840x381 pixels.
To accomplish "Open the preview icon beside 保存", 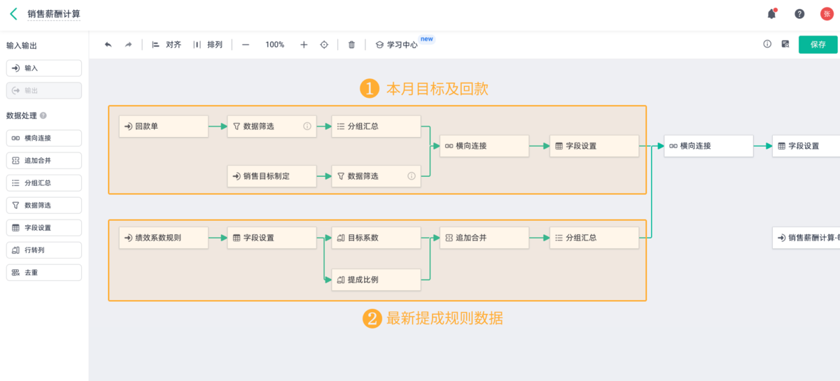I will pyautogui.click(x=785, y=44).
